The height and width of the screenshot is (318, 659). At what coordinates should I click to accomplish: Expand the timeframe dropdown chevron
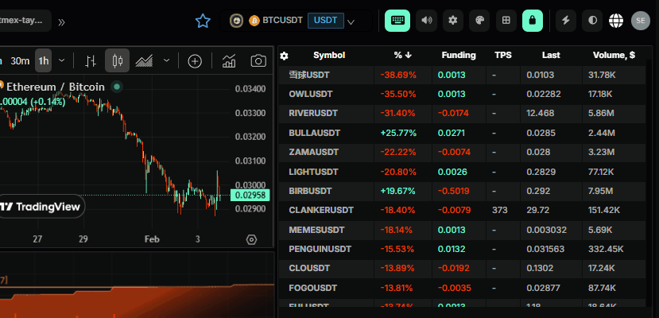click(62, 60)
